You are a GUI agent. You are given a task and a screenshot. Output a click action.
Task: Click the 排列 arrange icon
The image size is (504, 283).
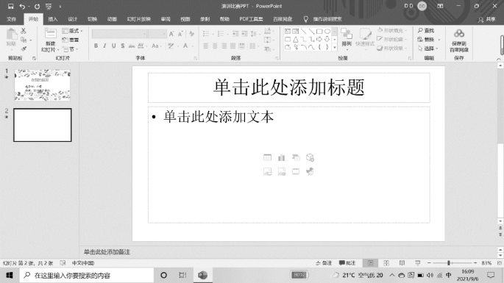[347, 33]
